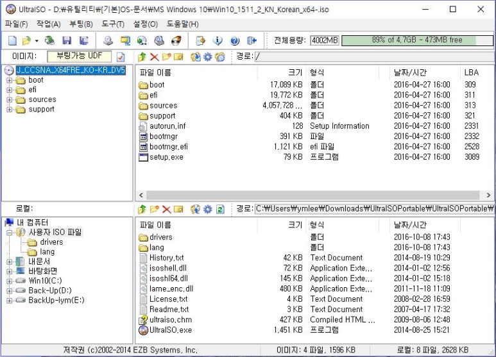This screenshot has width=496, height=357.
Task: Expand the boot folder in image tree
Action: click(10, 80)
